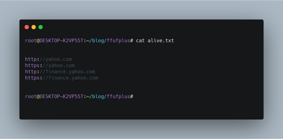This screenshot has height=139, width=283.
Task: Open the http://yahoo.com link
Action: [48, 59]
